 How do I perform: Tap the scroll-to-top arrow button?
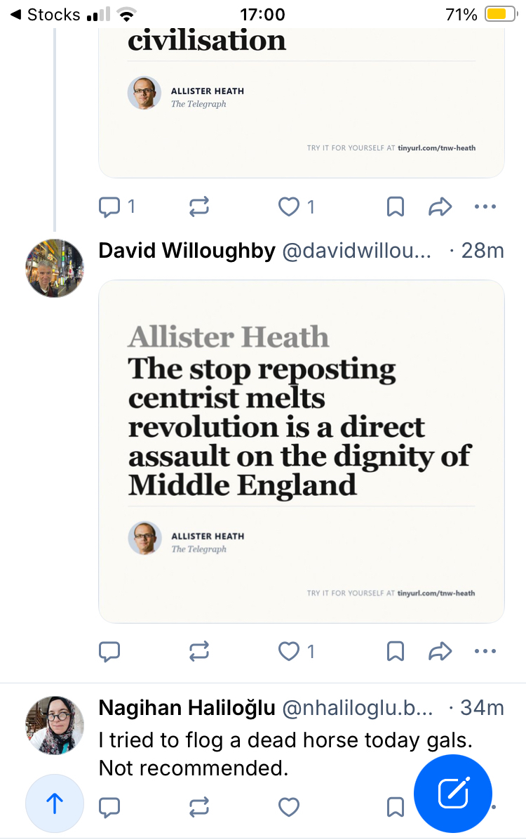pos(55,803)
